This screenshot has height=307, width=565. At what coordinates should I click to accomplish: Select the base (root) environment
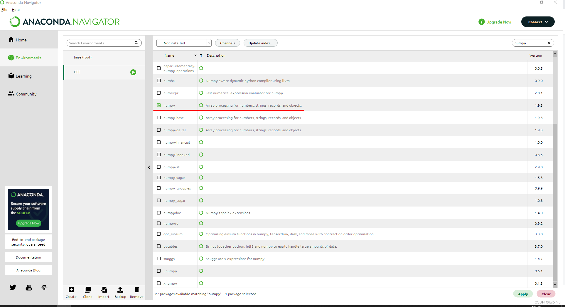104,57
